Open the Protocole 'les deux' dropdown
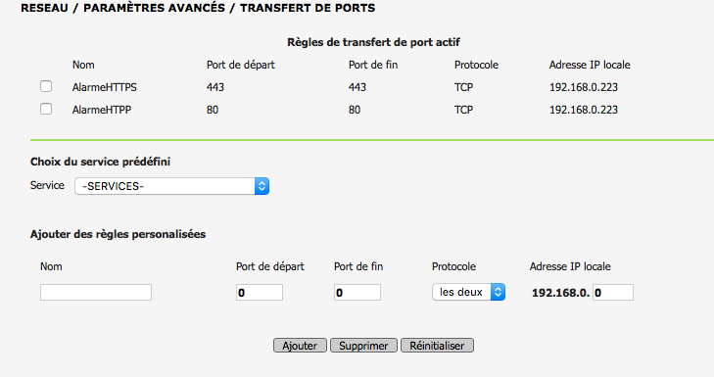The height and width of the screenshot is (377, 714). tap(468, 292)
